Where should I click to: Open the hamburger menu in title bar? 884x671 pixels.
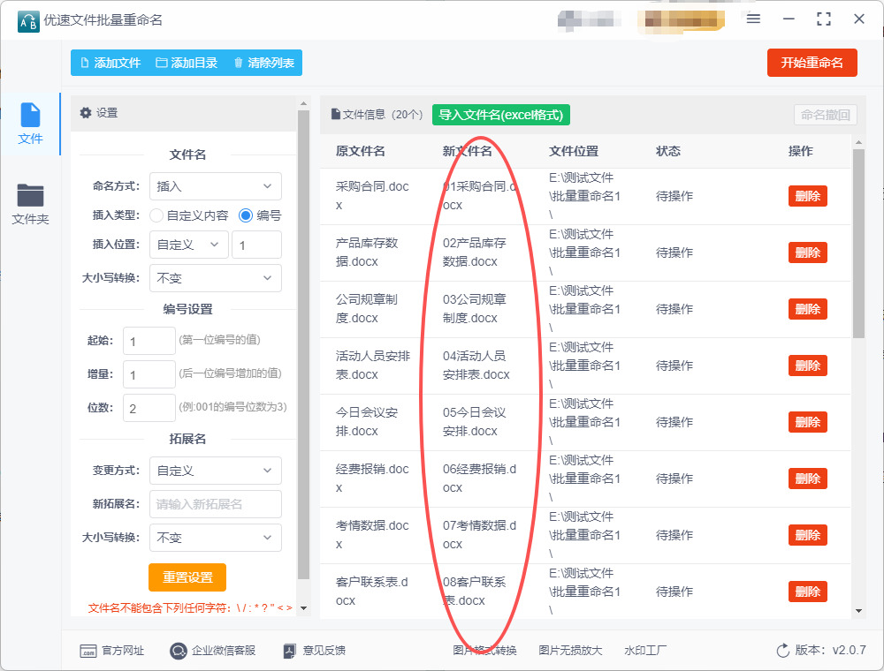tap(753, 19)
